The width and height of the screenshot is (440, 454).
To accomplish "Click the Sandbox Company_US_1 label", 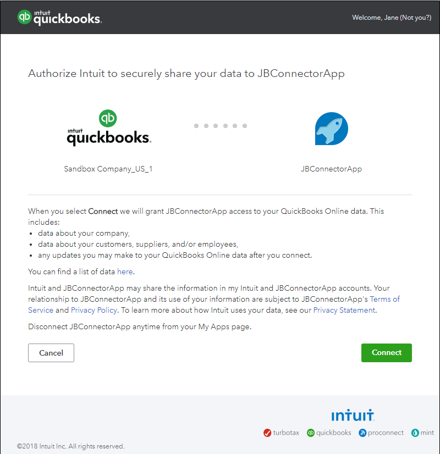I will tap(108, 169).
